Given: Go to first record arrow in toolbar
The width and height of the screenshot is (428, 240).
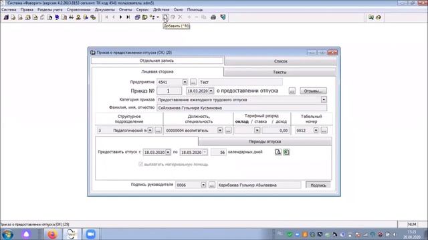Looking at the screenshot, I should (106, 17).
